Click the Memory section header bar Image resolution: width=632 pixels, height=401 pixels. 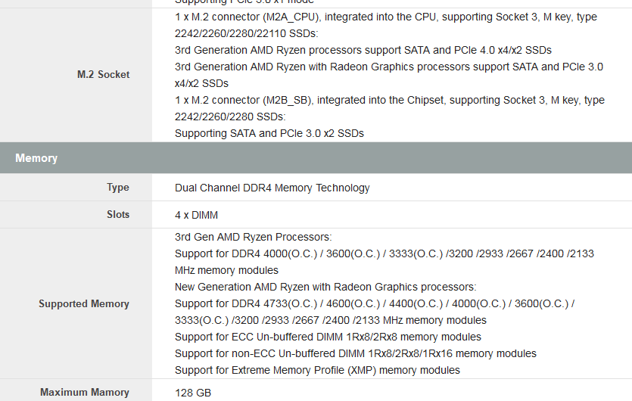(x=316, y=158)
